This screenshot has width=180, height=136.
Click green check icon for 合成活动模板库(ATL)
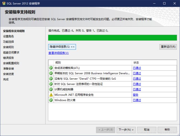(51, 68)
